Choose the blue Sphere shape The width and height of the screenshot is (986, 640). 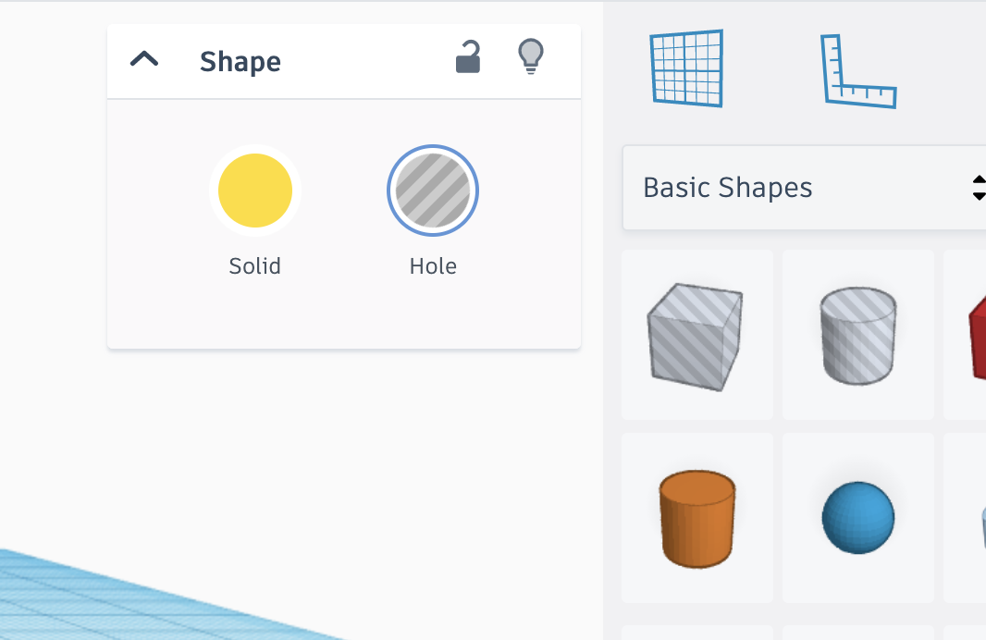(857, 518)
